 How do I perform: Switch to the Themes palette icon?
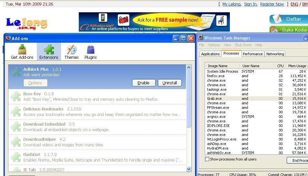[71, 50]
